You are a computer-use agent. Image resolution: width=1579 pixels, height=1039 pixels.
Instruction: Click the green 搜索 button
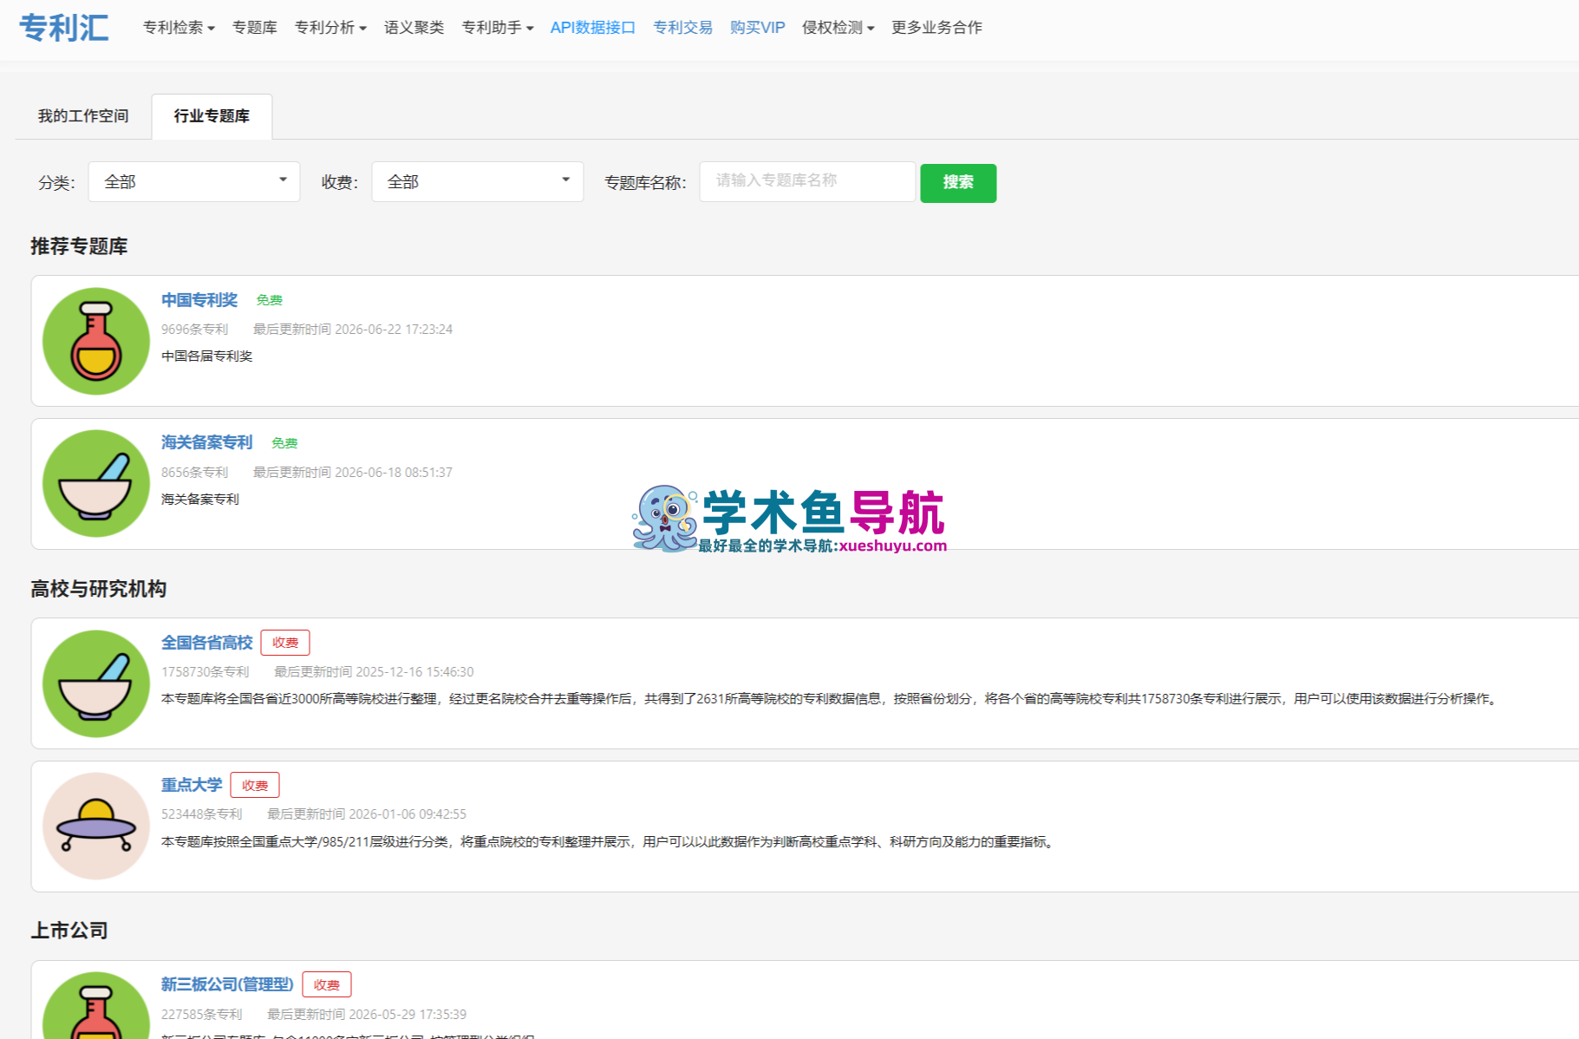[958, 183]
